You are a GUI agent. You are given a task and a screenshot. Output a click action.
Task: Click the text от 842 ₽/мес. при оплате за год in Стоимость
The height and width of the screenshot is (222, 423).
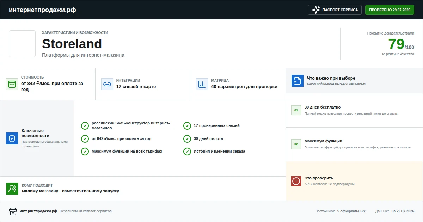[x=52, y=87]
